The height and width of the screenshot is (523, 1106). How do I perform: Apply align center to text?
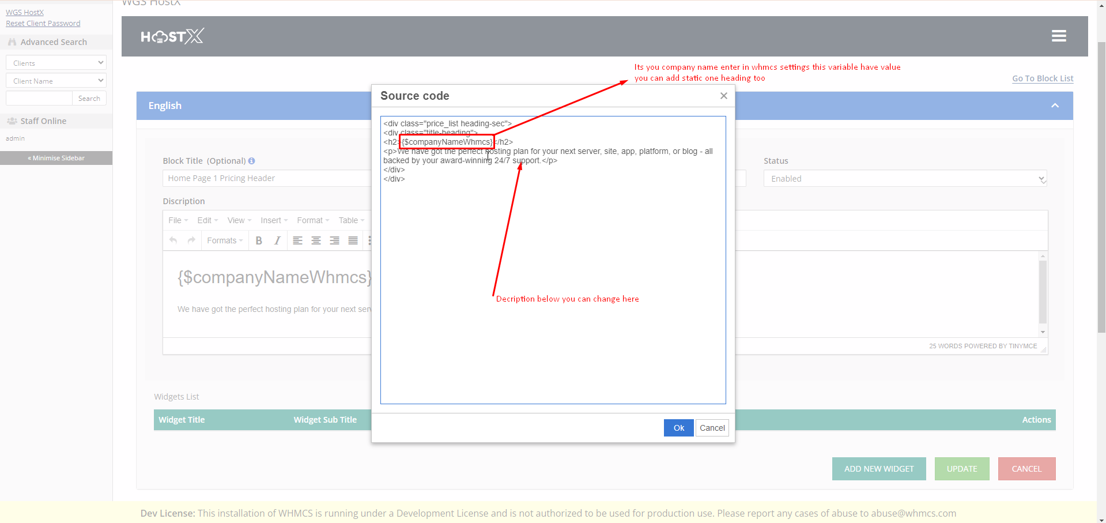(x=316, y=240)
